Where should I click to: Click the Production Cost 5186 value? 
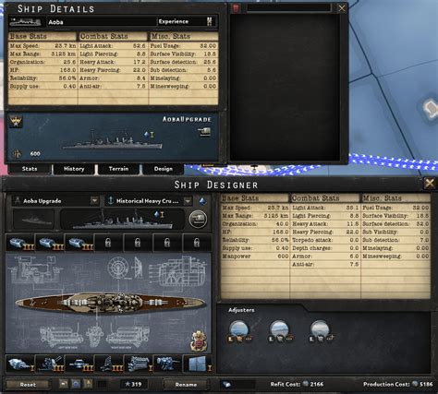(426, 384)
